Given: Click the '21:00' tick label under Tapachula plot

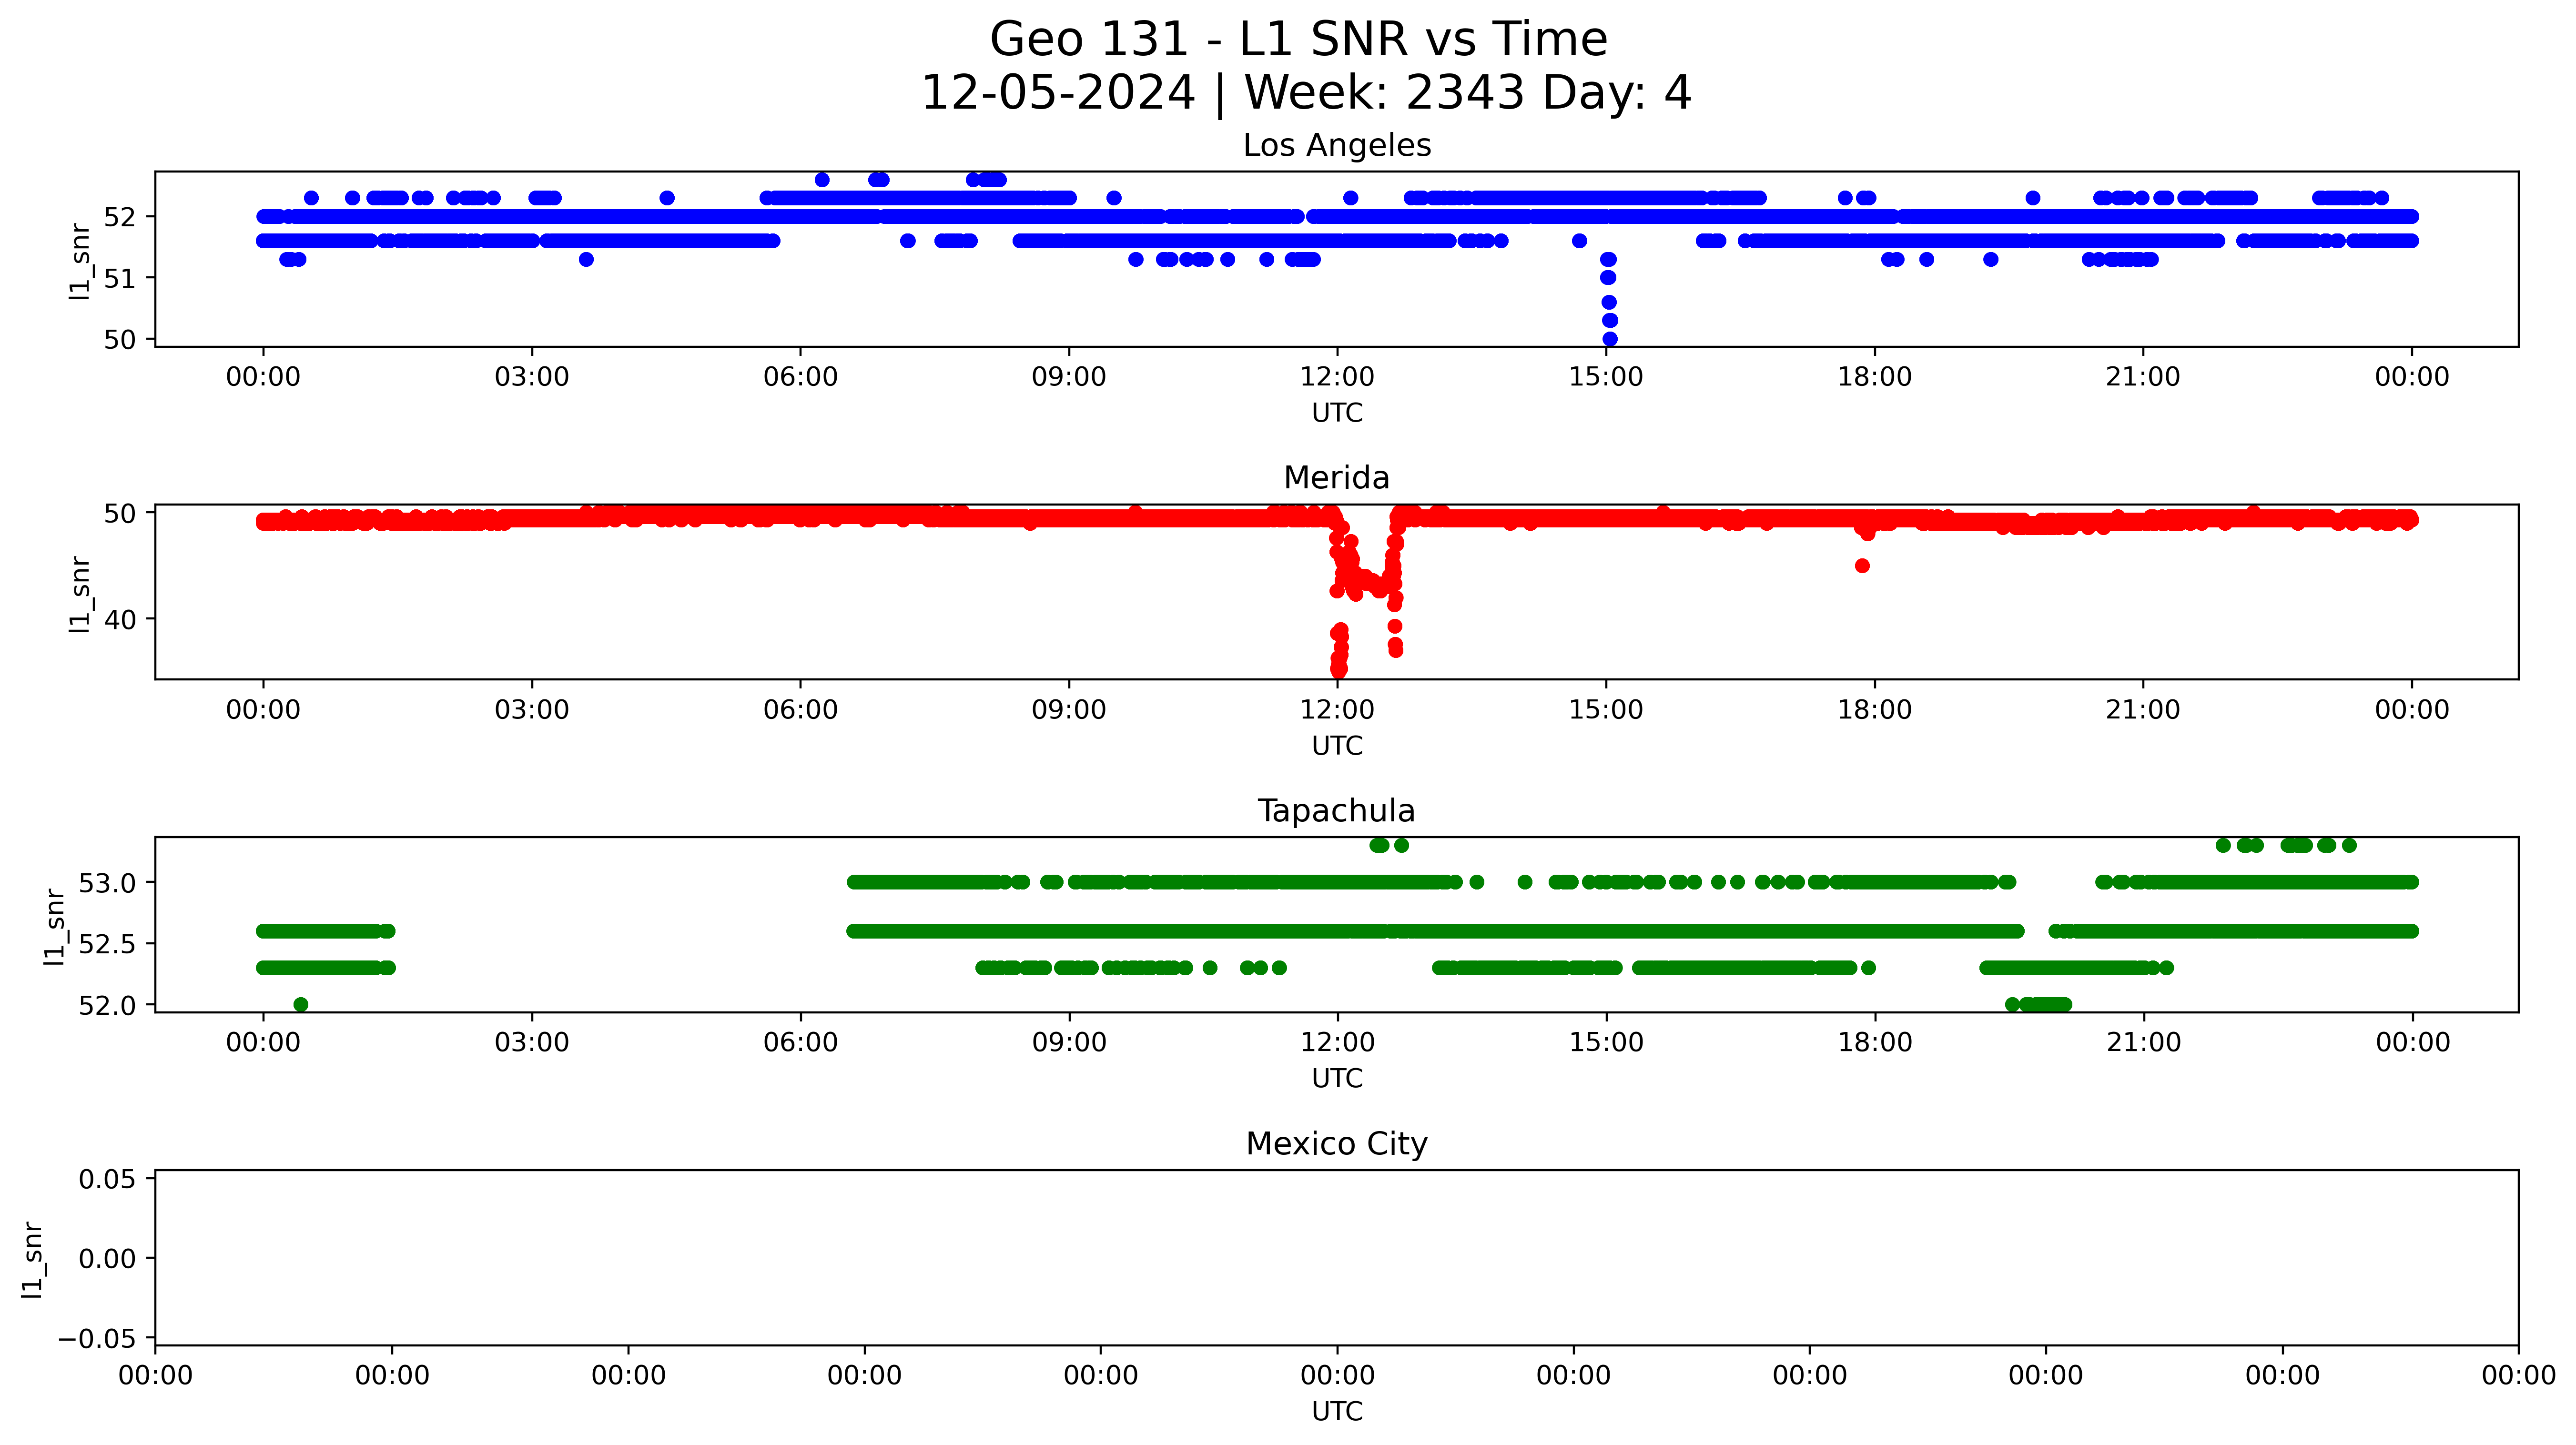Looking at the screenshot, I should tap(2143, 1042).
